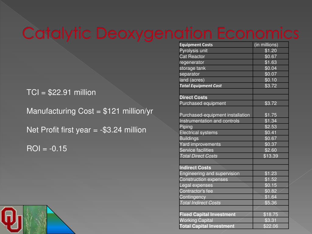The width and height of the screenshot is (312, 234).
Task: Click the $1.20 value for Pyrolysis unit
Action: (x=271, y=51)
